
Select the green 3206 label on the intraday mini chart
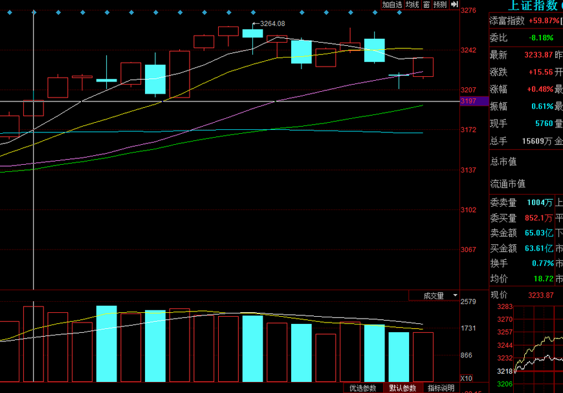coord(505,384)
